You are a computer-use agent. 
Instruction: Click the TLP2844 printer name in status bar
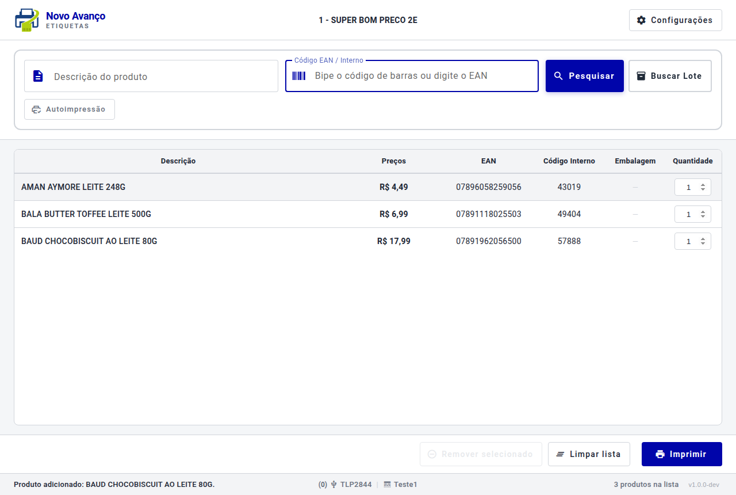click(356, 485)
